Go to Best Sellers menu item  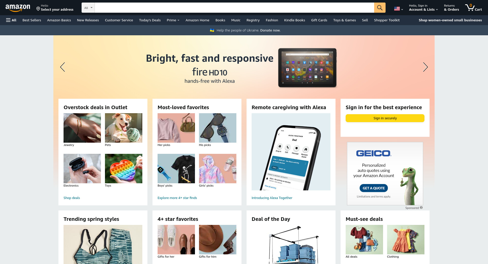32,20
